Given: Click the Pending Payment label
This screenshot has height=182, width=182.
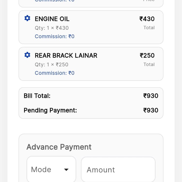Looking at the screenshot, I should coord(50,110).
